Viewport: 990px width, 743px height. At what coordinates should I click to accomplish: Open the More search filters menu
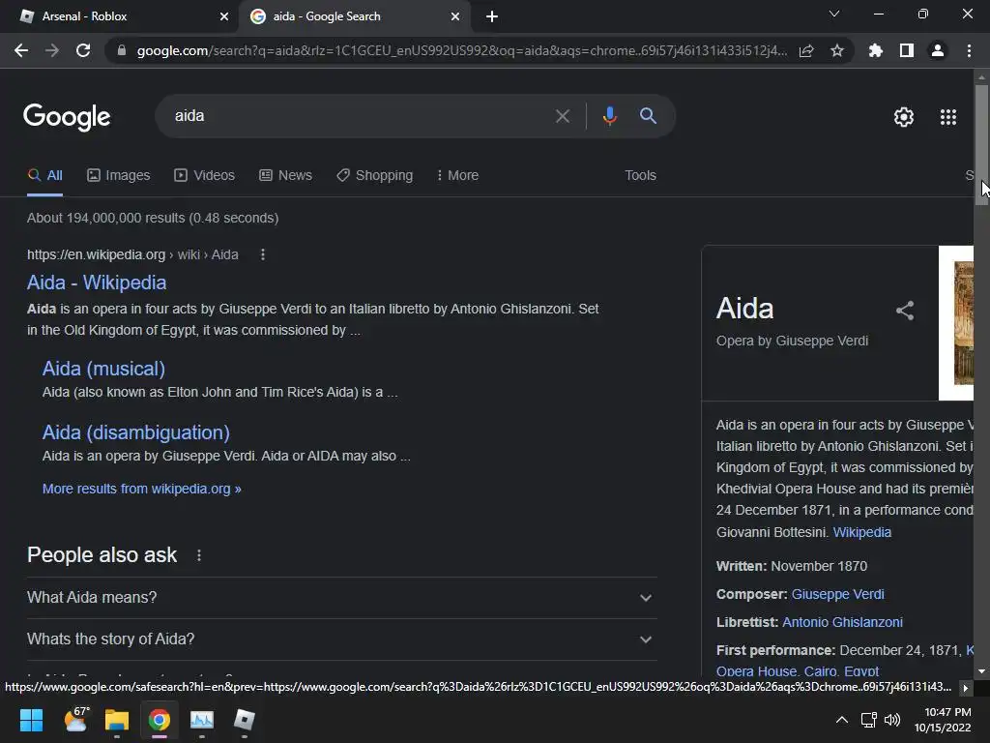click(x=457, y=176)
